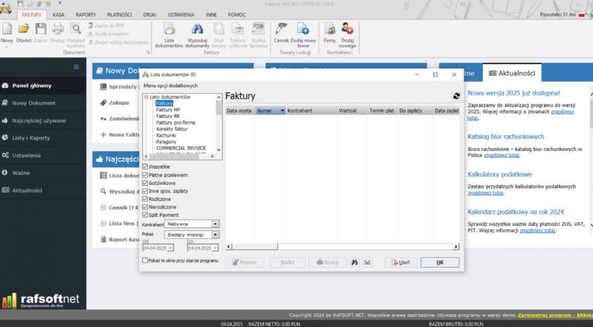Open the Firmy contractors icon
593x327 pixels.
click(330, 29)
